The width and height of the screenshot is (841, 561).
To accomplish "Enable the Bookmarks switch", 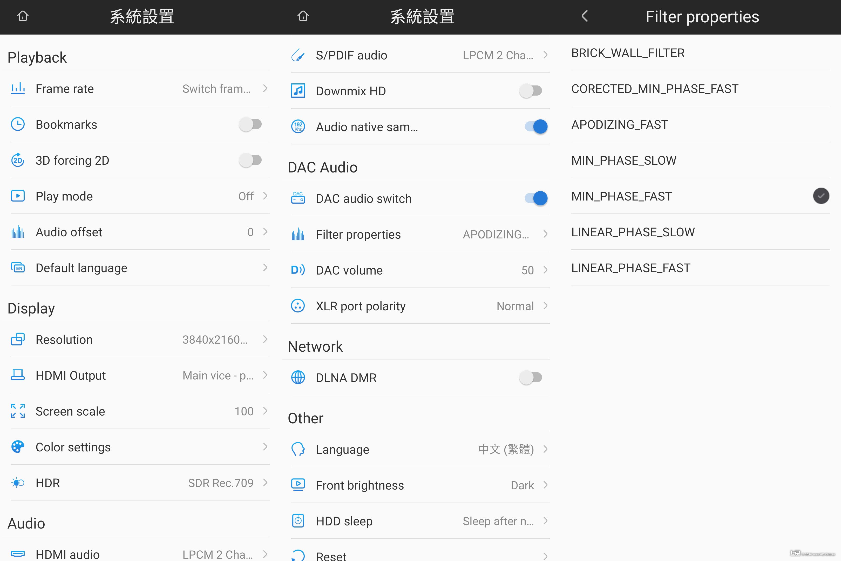I will pos(250,124).
